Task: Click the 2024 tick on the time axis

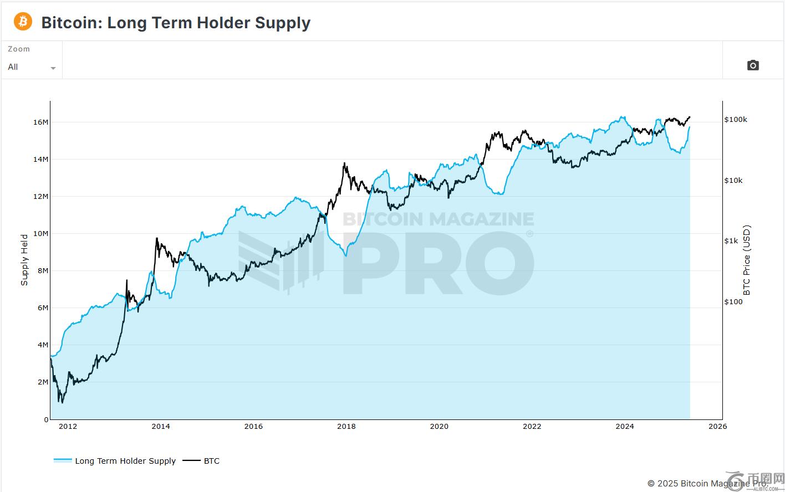Action: (625, 426)
